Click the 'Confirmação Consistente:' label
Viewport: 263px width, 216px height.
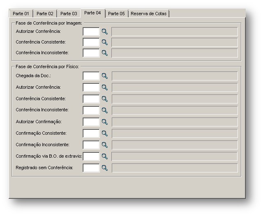[x=41, y=133]
